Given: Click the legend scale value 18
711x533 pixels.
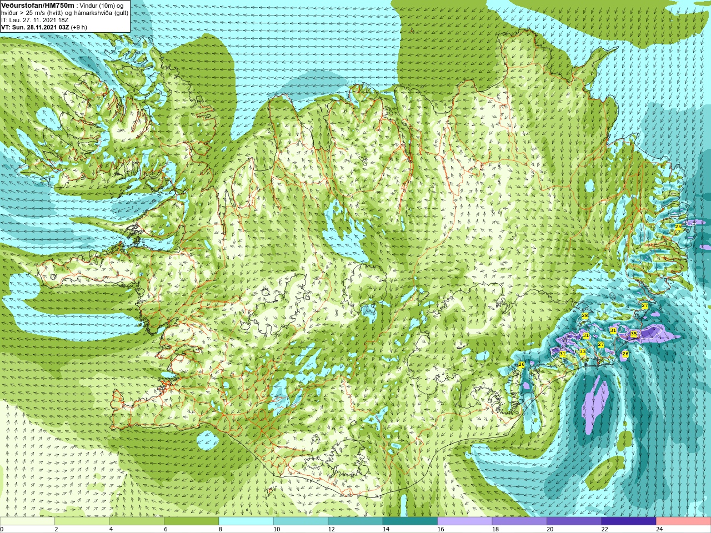Looking at the screenshot, I should click(x=495, y=529).
